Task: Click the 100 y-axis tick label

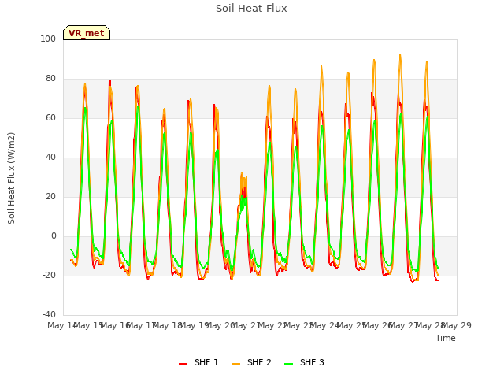Action: [x=48, y=39]
